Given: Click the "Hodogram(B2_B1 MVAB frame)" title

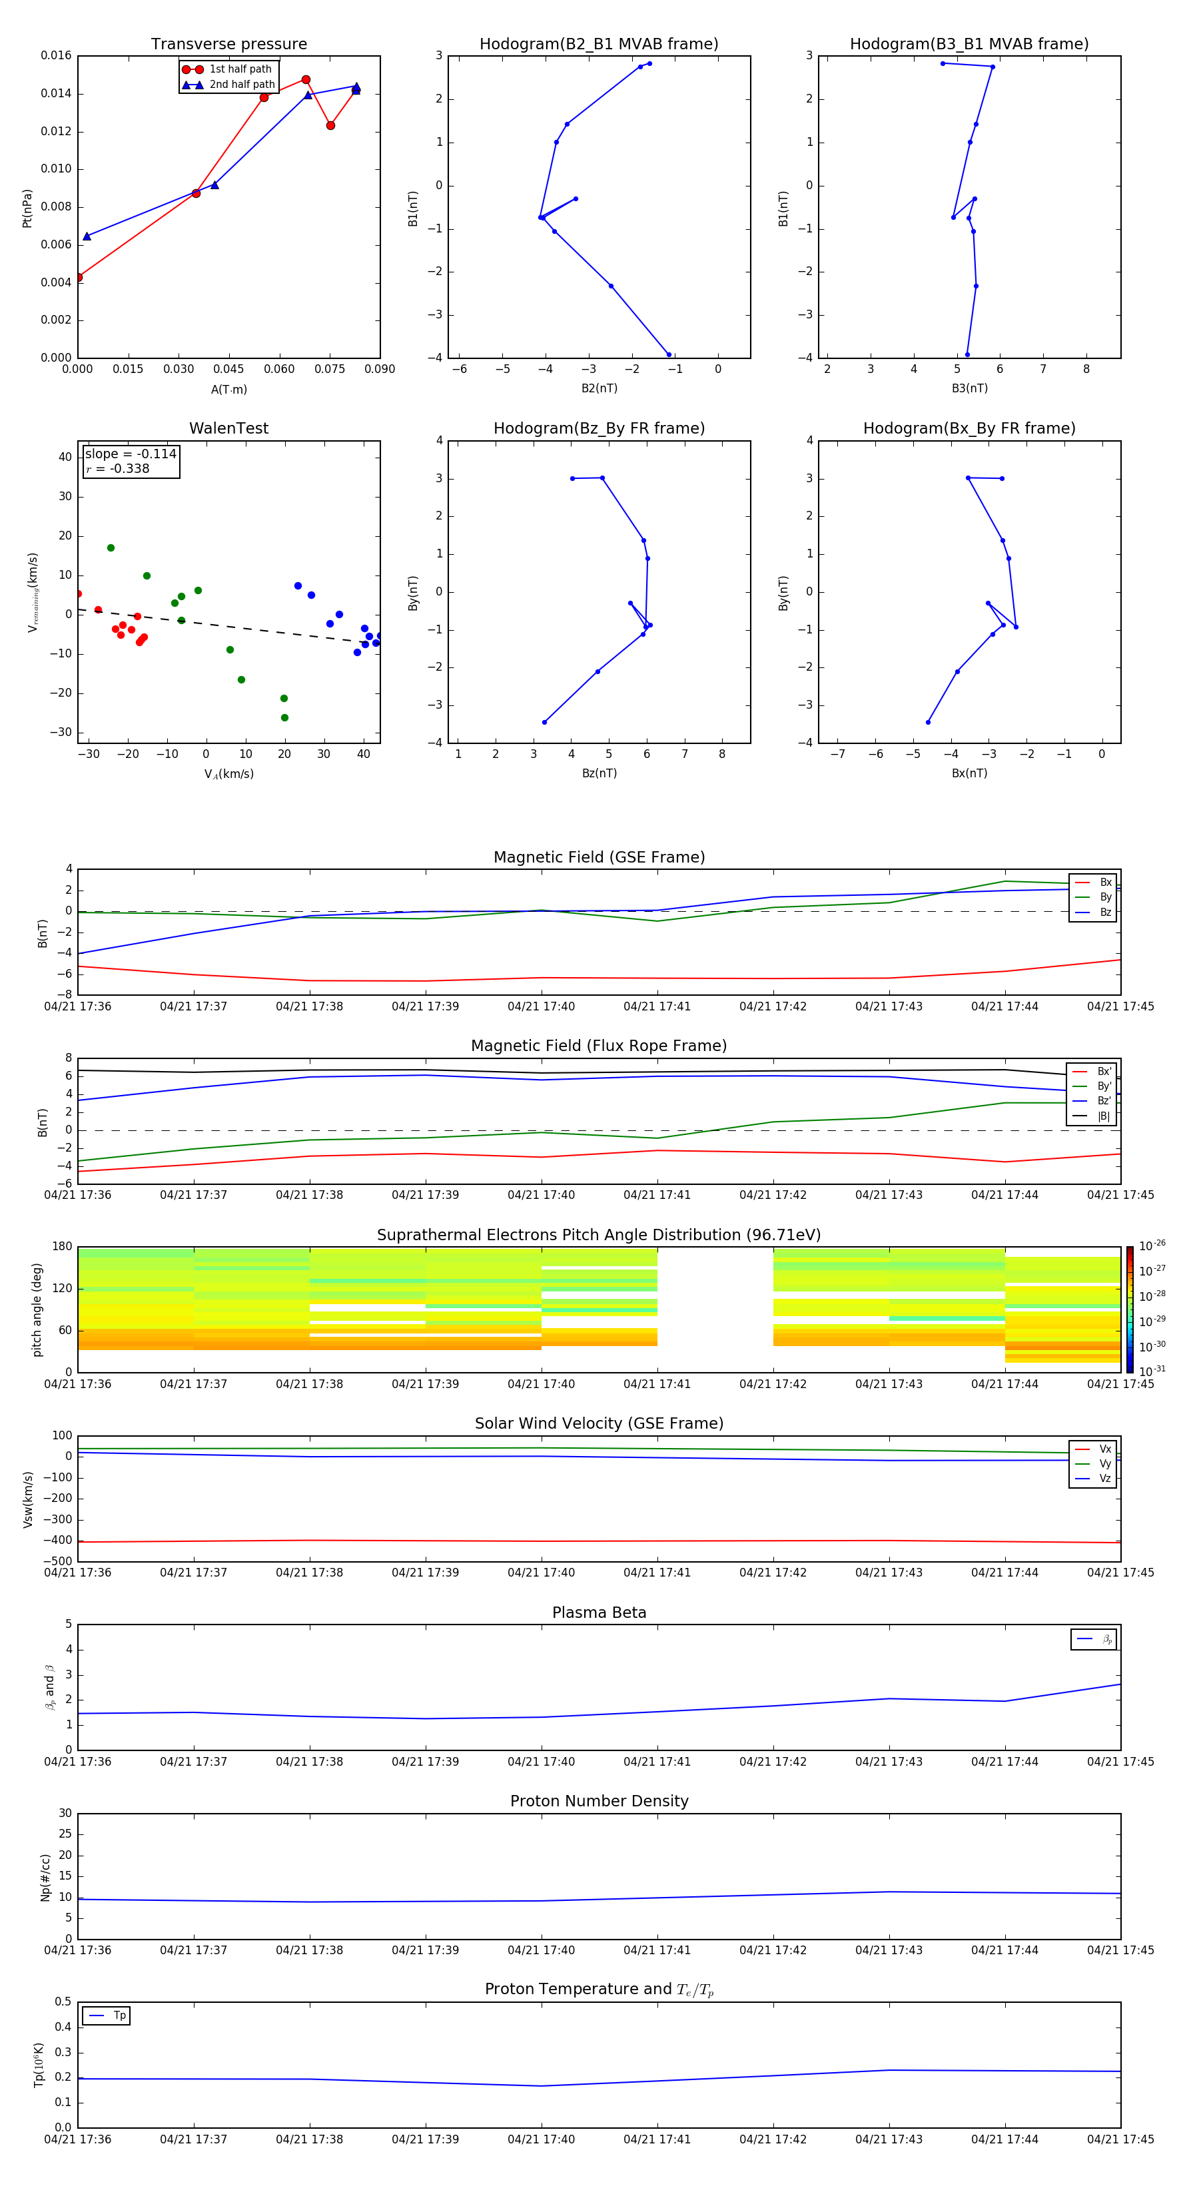Looking at the screenshot, I should point(599,45).
